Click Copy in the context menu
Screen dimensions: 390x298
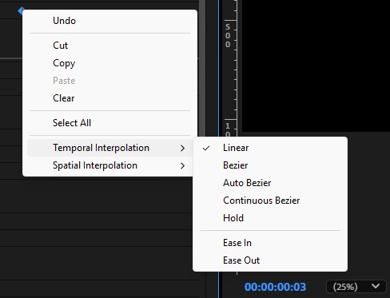(109, 63)
